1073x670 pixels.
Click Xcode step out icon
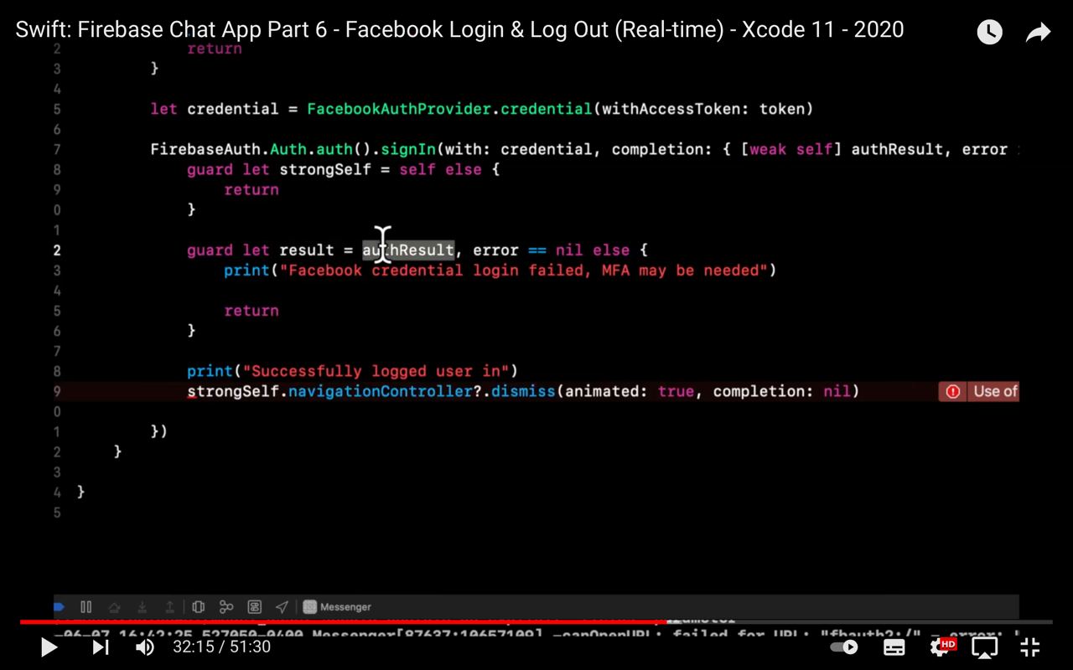[169, 607]
